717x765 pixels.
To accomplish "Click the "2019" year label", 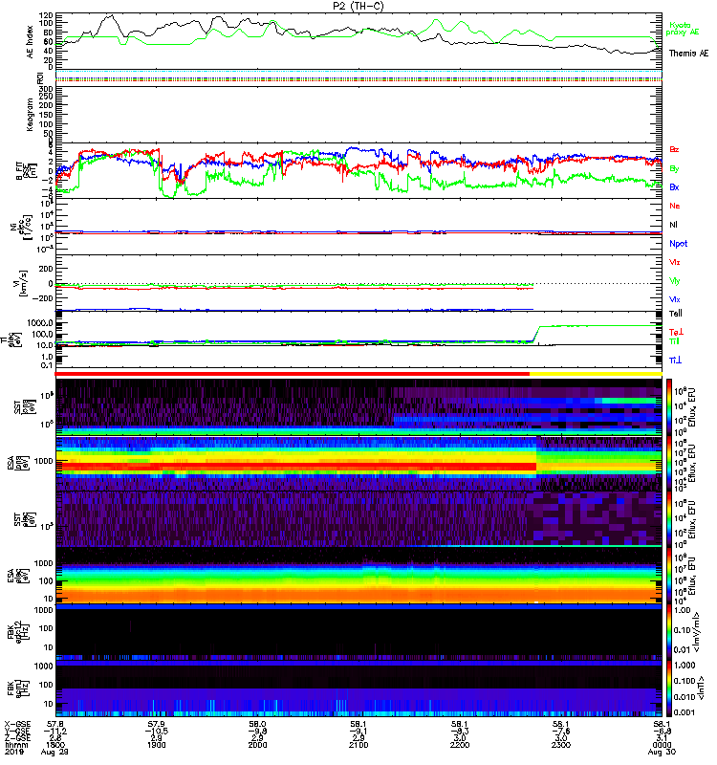I will tap(12, 752).
